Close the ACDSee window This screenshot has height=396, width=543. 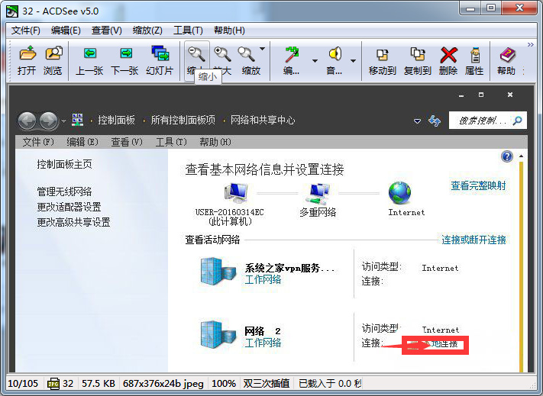(520, 8)
